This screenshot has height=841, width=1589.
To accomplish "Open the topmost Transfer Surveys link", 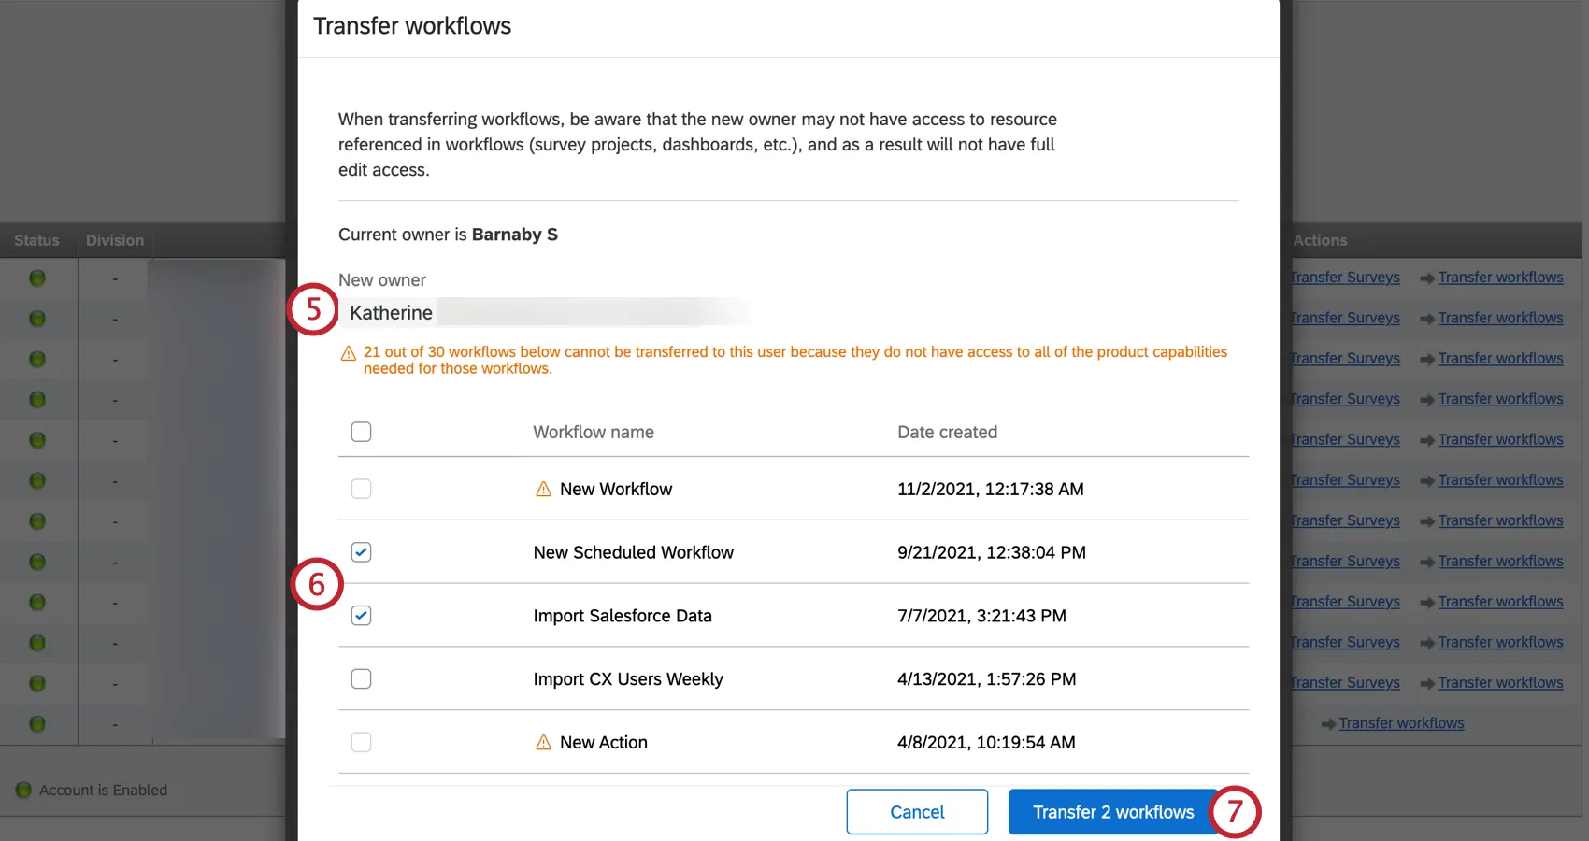I will pyautogui.click(x=1344, y=278).
